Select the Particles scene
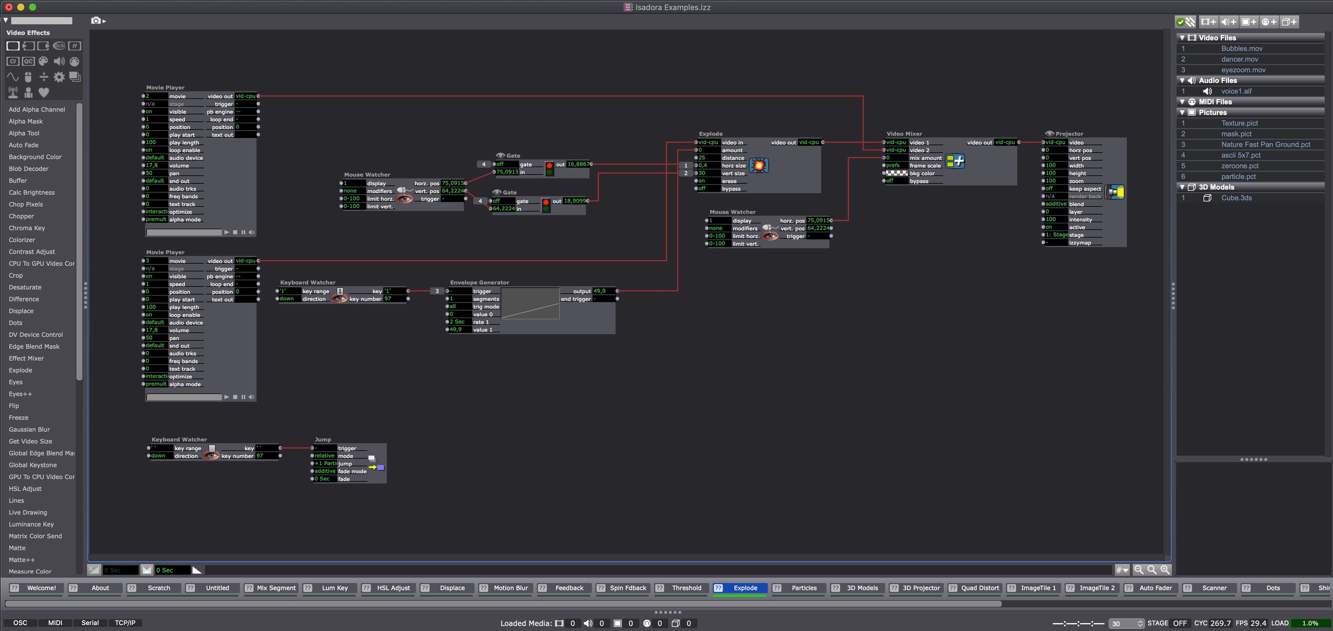 [x=798, y=588]
